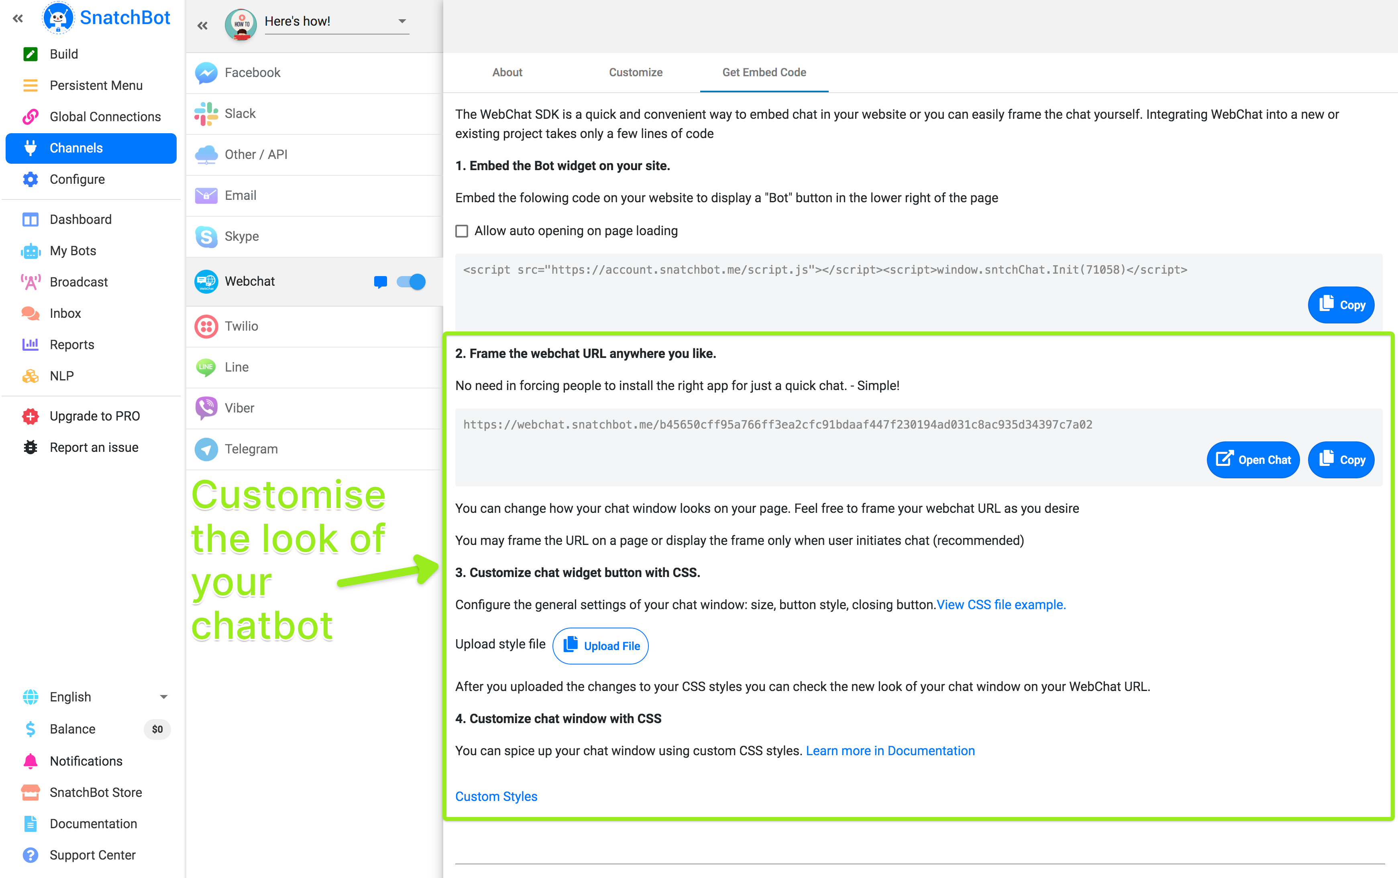Screen dimensions: 1398x878
Task: Collapse the main sidebar with double chevron
Action: pos(18,18)
